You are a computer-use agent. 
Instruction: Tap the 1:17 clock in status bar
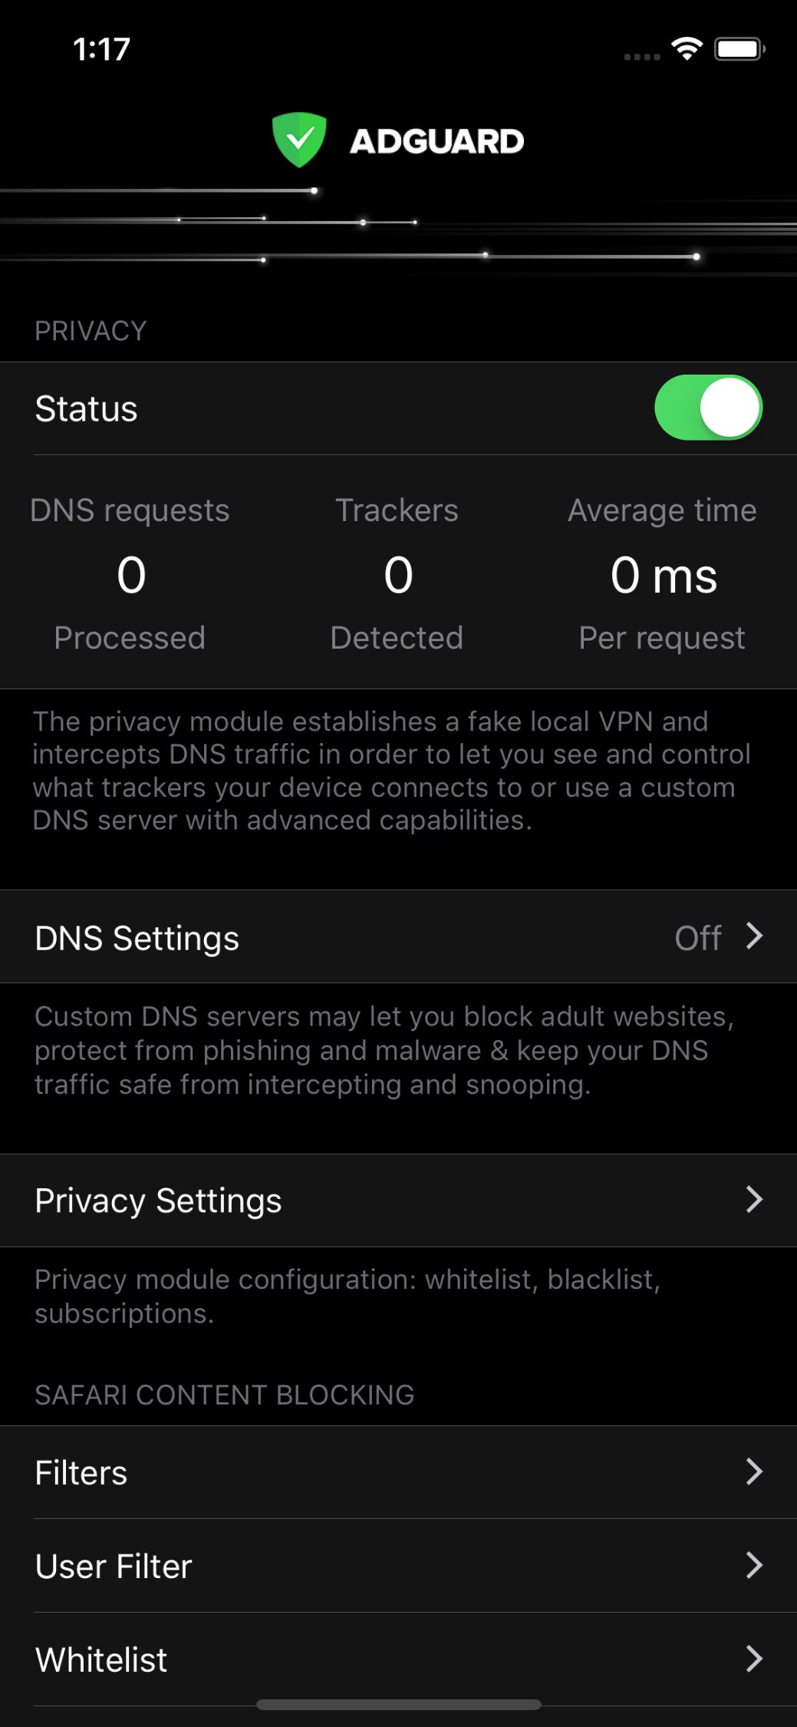pyautogui.click(x=101, y=50)
